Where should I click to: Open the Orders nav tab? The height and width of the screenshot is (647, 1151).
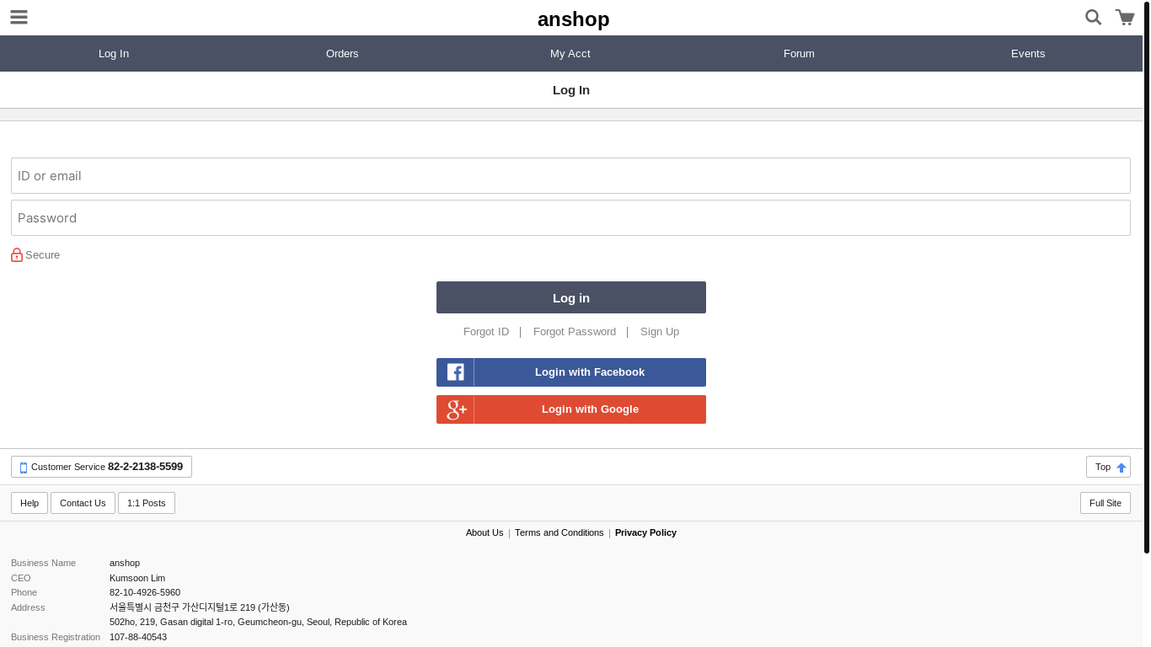(x=342, y=53)
